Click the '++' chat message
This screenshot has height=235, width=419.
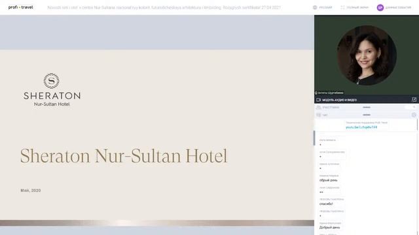tap(321, 192)
